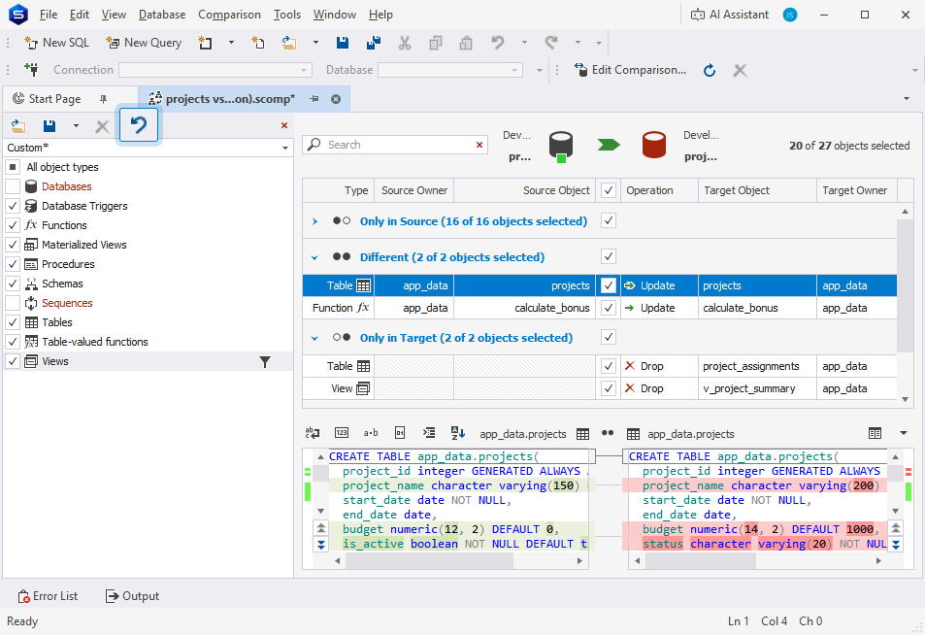The height and width of the screenshot is (635, 925).
Task: Open the Comparison menu
Action: (x=229, y=15)
